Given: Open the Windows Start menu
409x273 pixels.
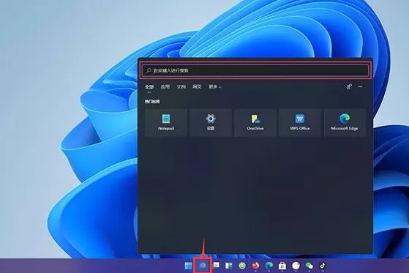Looking at the screenshot, I should coord(188,266).
